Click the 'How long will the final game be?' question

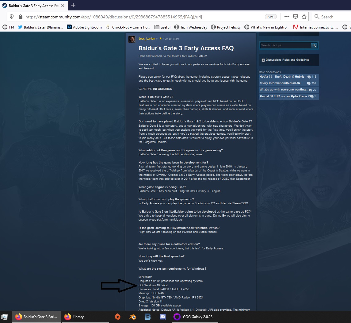click(161, 256)
